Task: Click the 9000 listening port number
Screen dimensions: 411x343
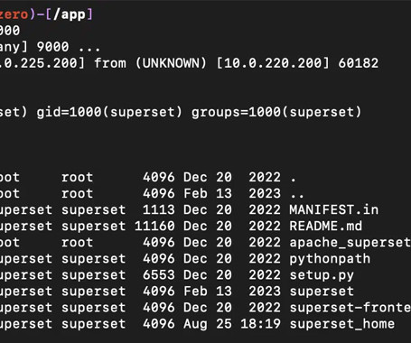Action: 52,47
